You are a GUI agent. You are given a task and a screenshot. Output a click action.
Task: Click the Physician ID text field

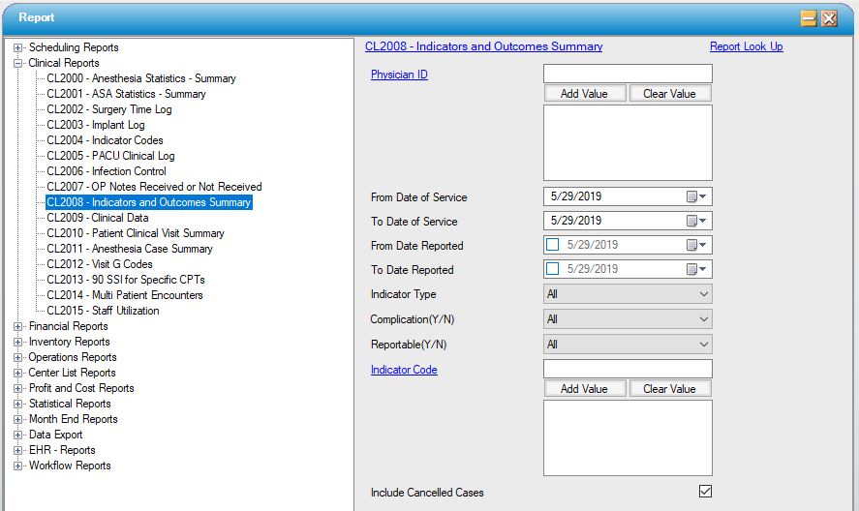628,75
